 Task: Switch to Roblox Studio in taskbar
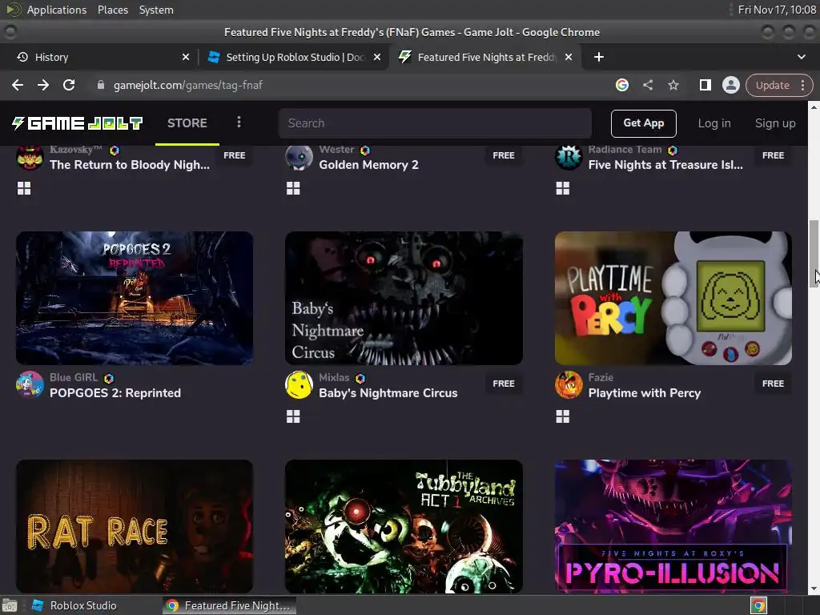click(74, 605)
